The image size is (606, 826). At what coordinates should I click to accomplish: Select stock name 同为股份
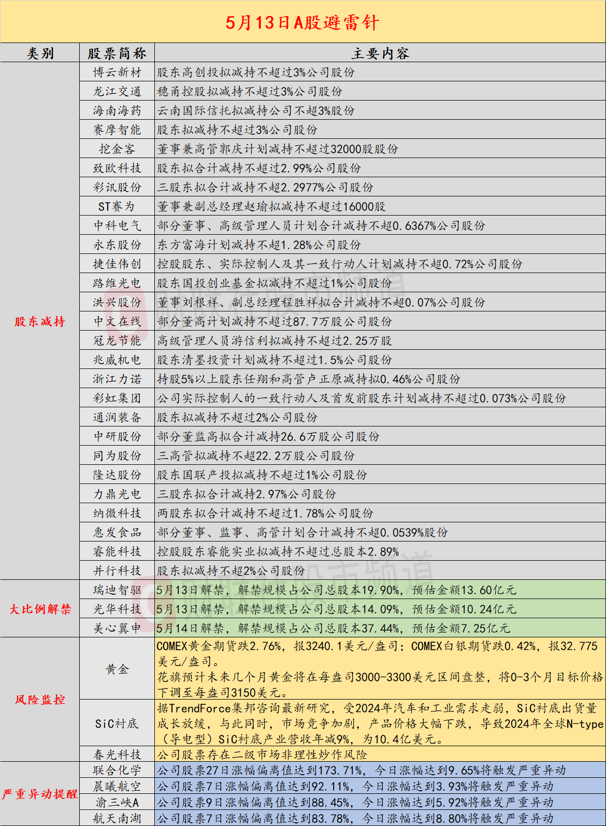click(117, 455)
